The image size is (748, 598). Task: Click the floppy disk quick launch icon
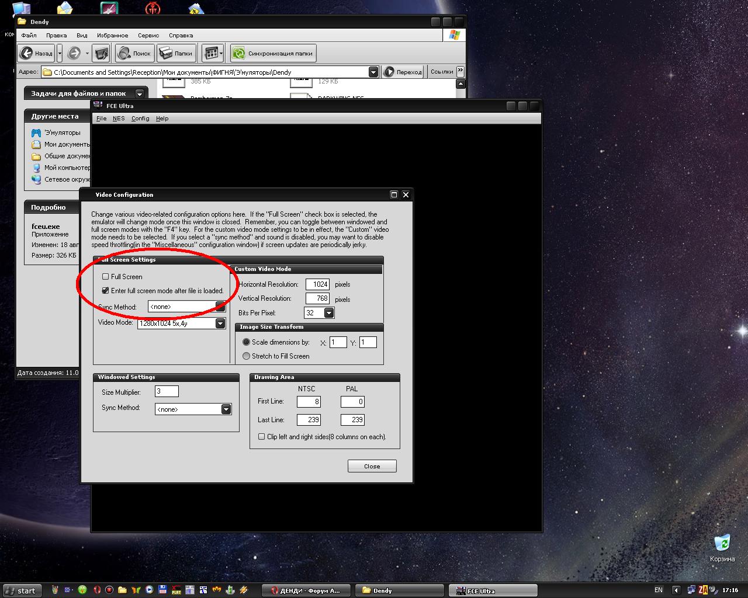pos(163,590)
